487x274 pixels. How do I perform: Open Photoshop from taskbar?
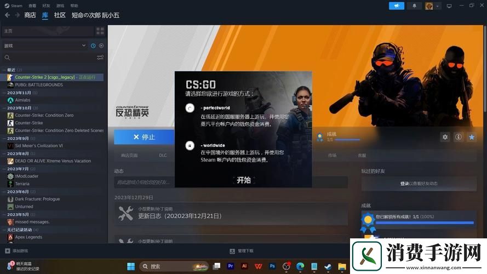pyautogui.click(x=272, y=266)
